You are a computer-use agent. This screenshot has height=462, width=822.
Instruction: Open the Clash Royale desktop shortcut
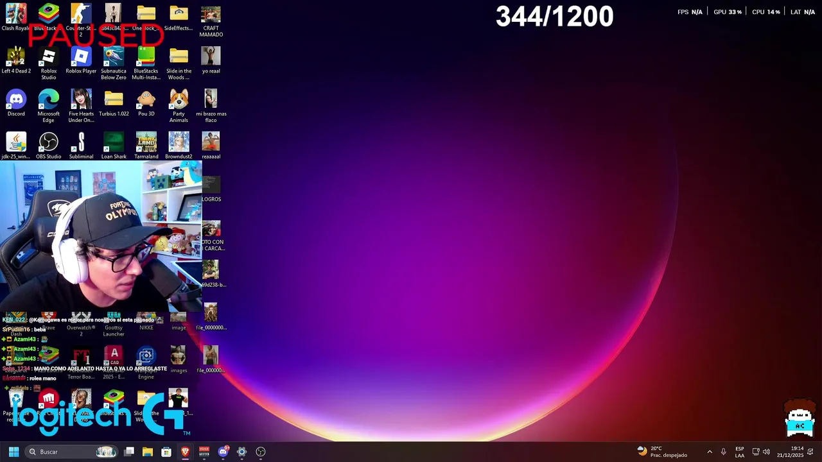16,18
